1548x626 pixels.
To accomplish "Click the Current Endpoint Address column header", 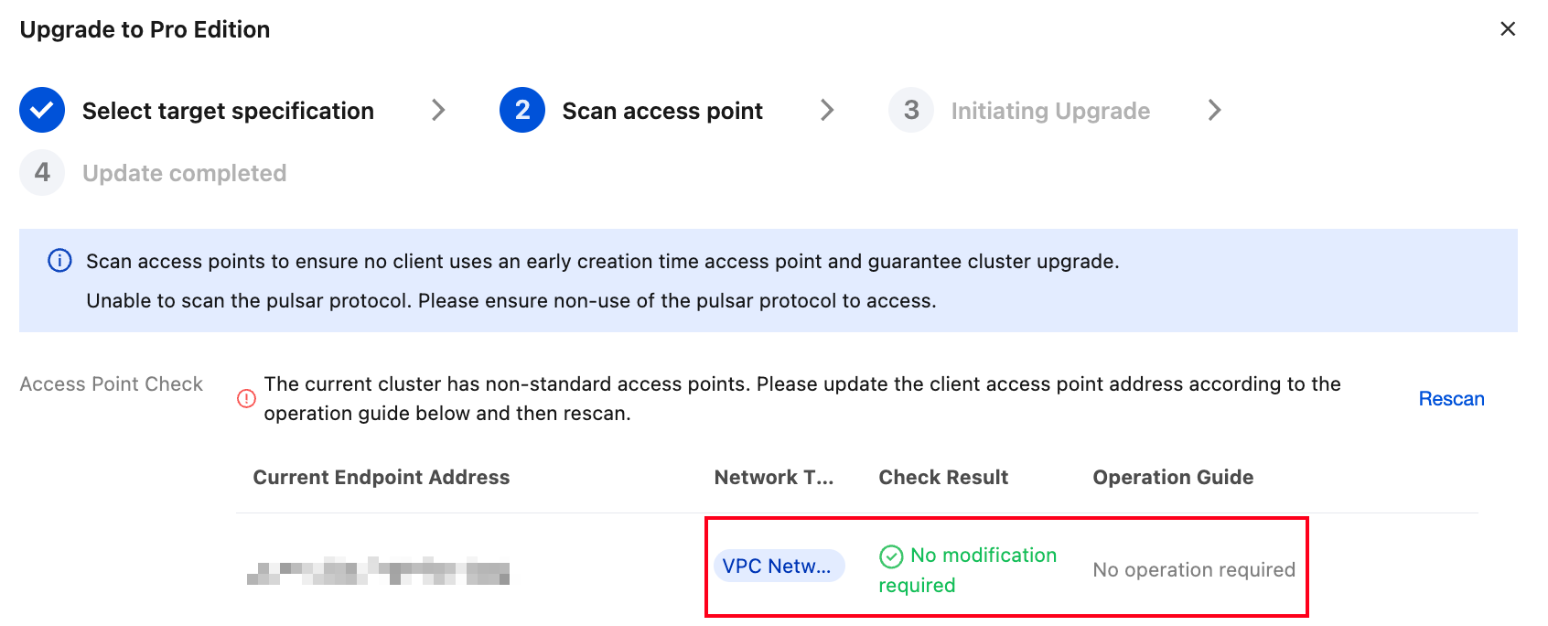I will tap(382, 477).
